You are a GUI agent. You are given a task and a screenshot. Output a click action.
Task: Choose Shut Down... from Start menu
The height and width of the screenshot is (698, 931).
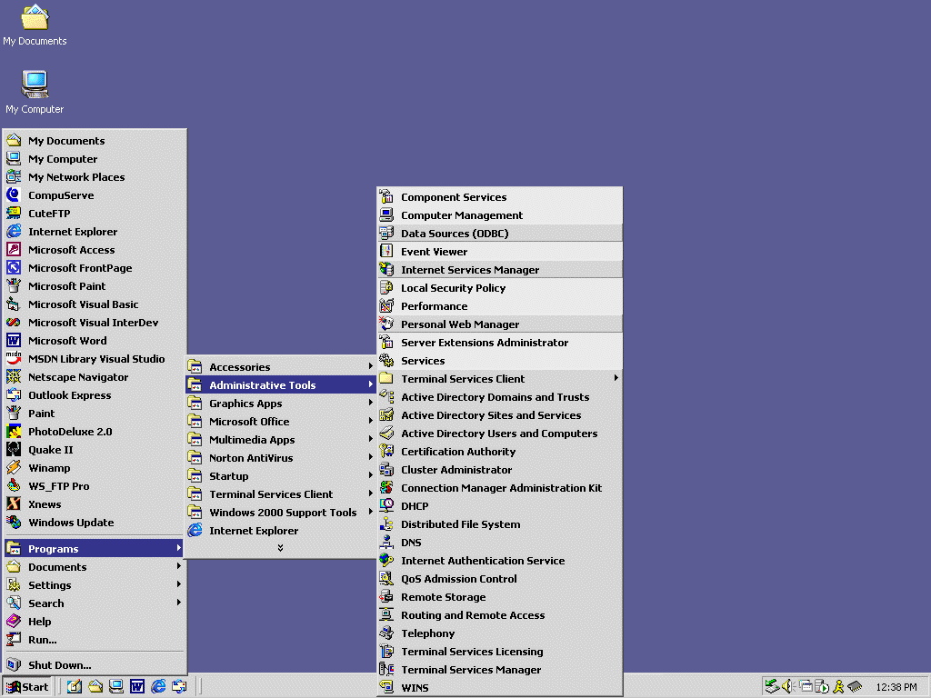59,665
